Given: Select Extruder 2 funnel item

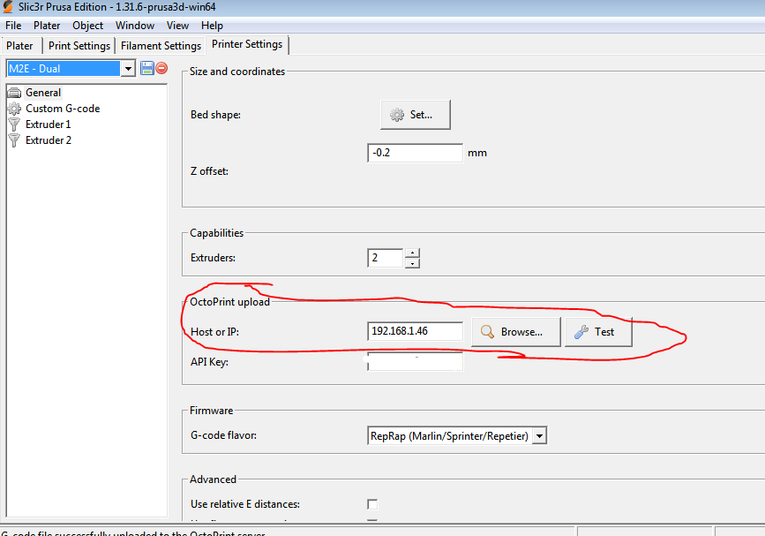Looking at the screenshot, I should click(48, 140).
